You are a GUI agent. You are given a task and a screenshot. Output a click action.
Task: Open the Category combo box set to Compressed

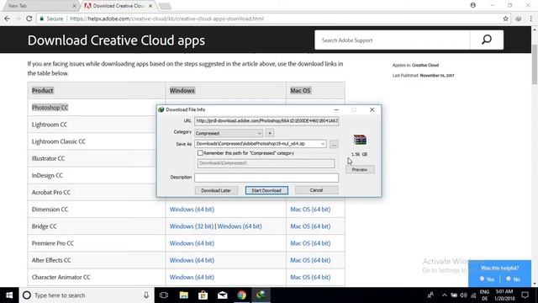tap(229, 133)
